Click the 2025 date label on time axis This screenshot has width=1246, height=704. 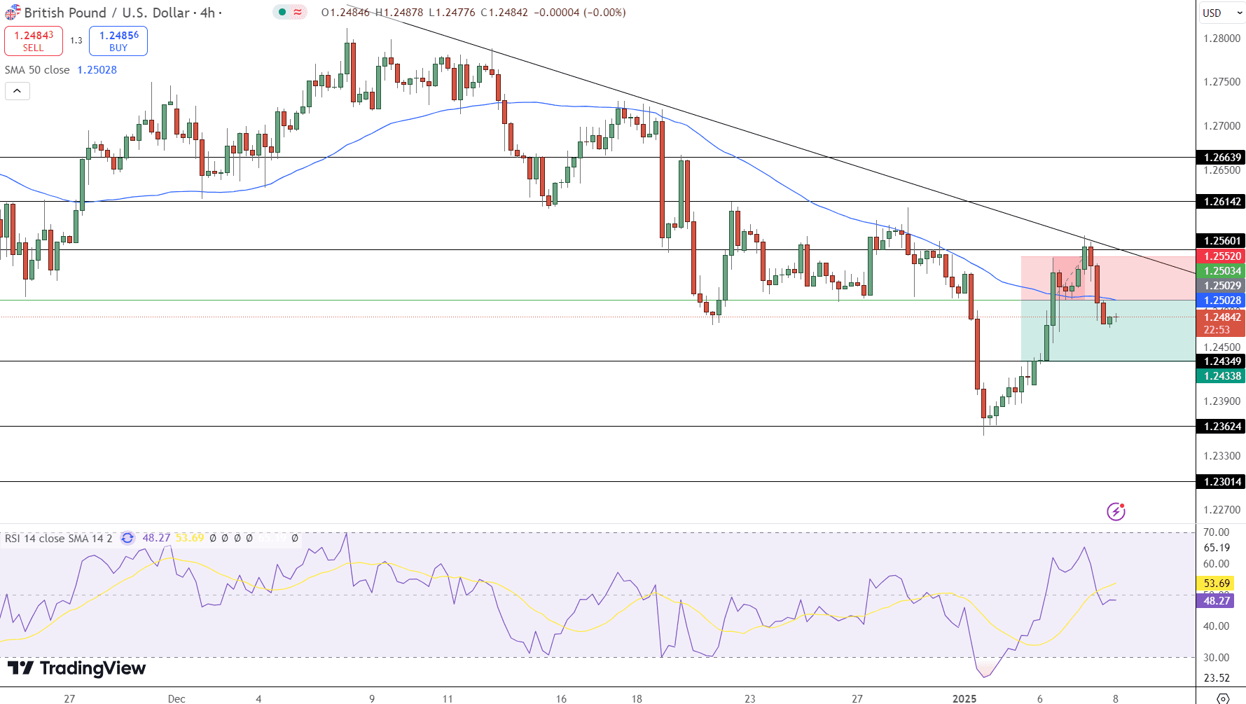[964, 698]
